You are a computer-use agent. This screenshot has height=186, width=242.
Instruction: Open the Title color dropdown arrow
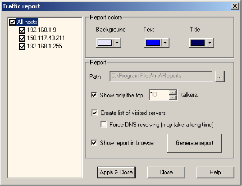pyautogui.click(x=210, y=43)
